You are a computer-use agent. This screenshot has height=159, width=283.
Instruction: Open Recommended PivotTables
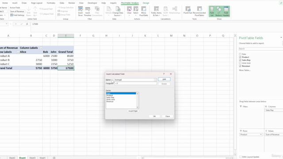pyautogui.click(x=199, y=11)
